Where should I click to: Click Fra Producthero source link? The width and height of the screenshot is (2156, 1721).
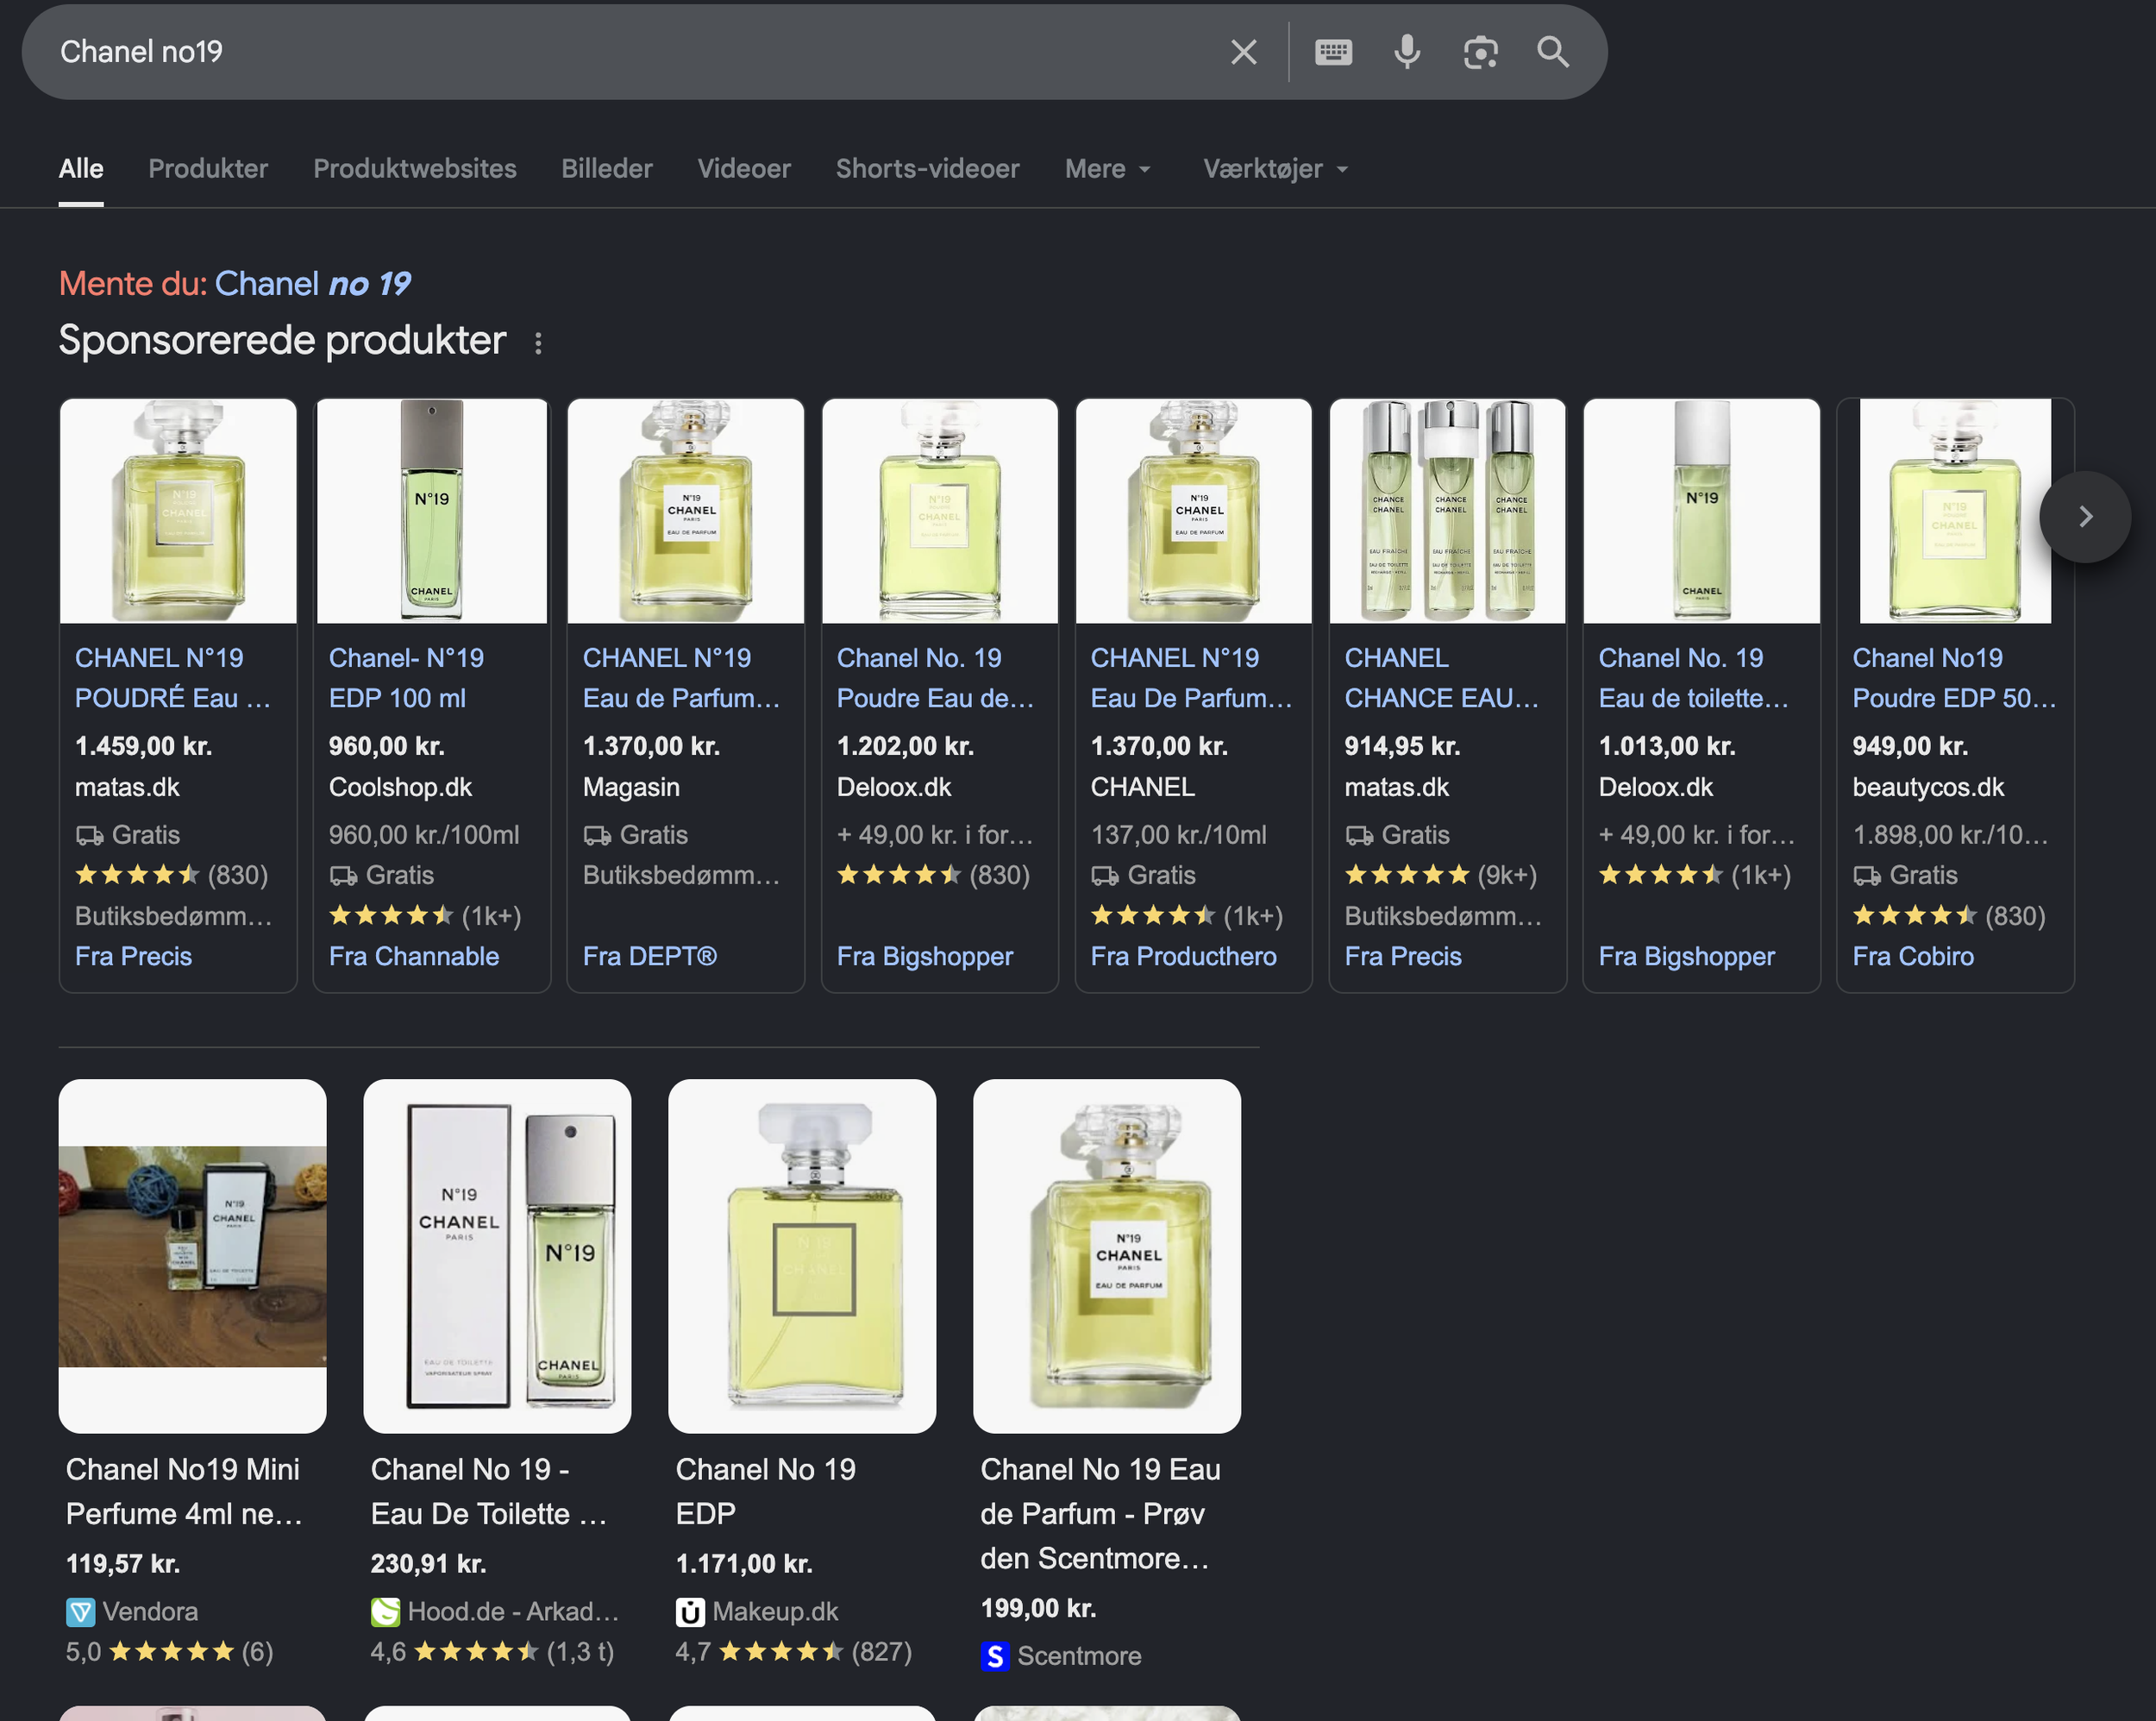point(1184,958)
